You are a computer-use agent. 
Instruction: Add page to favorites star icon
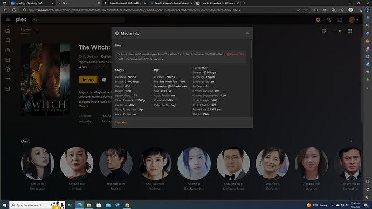pos(306,10)
